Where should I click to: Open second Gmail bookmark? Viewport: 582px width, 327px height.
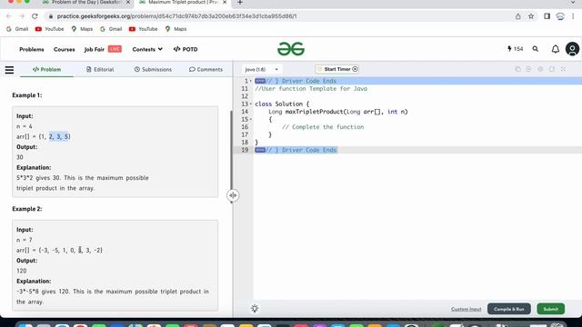pyautogui.click(x=111, y=29)
